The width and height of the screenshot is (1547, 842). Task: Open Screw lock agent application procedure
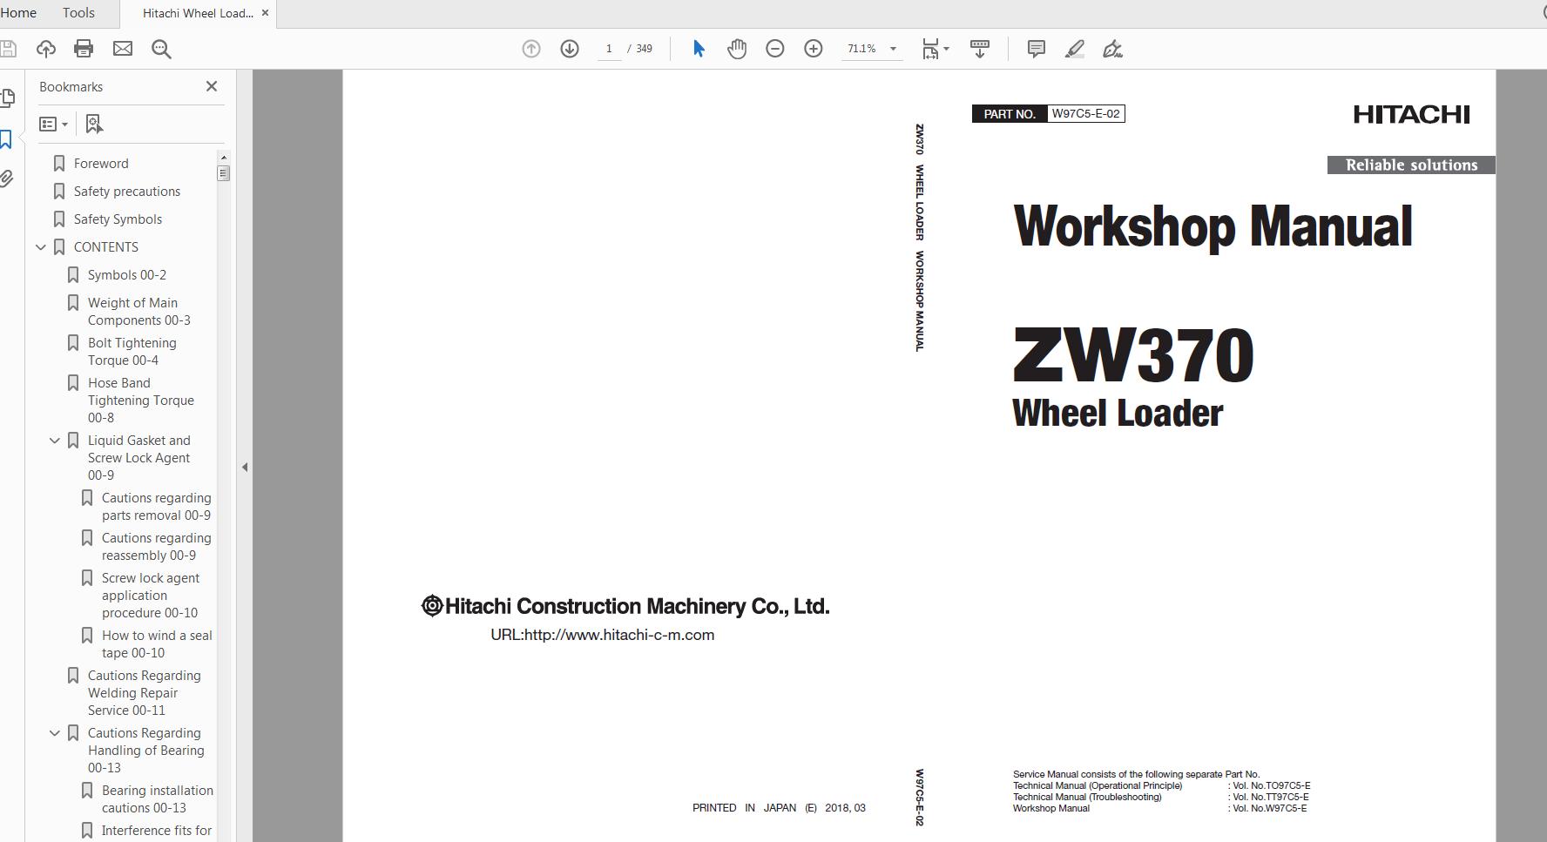point(151,596)
